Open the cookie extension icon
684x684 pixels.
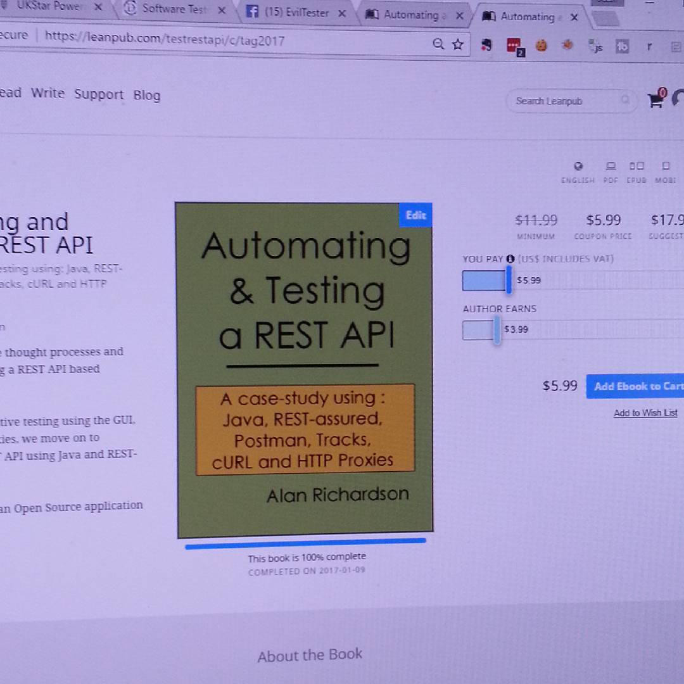(541, 46)
